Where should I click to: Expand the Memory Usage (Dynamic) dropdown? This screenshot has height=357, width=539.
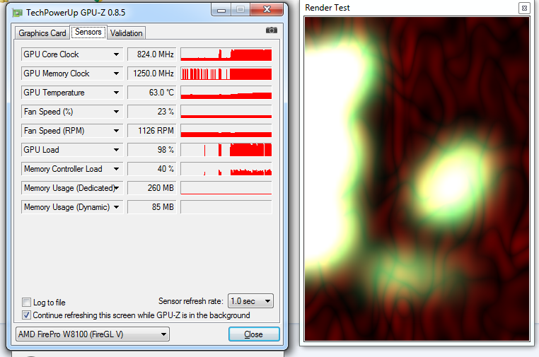click(x=116, y=207)
